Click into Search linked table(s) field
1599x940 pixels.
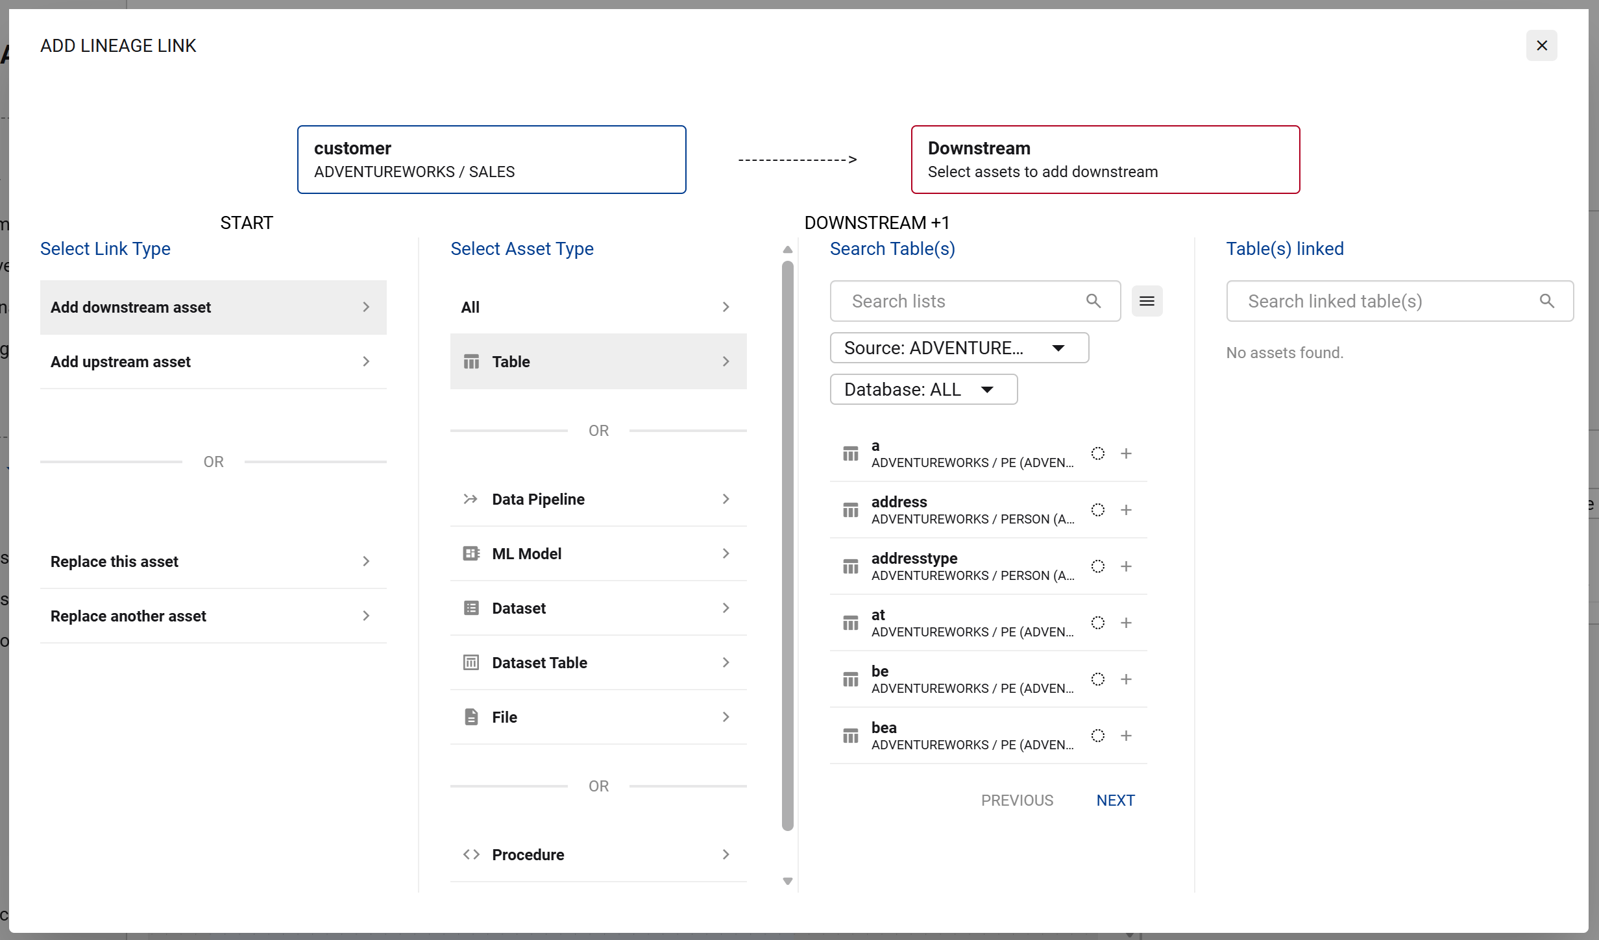pyautogui.click(x=1382, y=301)
